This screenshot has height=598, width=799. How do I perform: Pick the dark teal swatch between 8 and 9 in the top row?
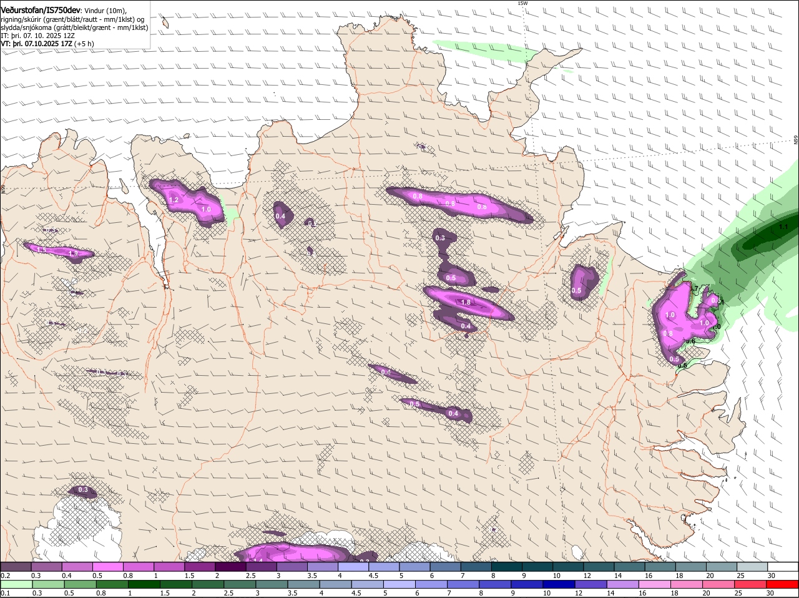pos(507,566)
